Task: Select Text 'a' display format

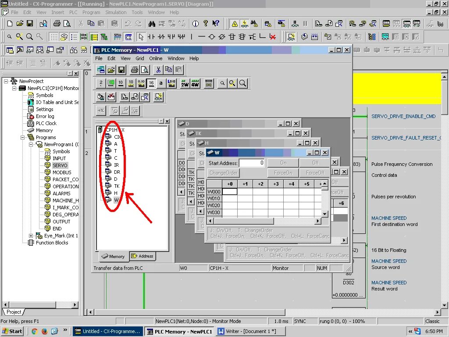Action: [x=161, y=83]
